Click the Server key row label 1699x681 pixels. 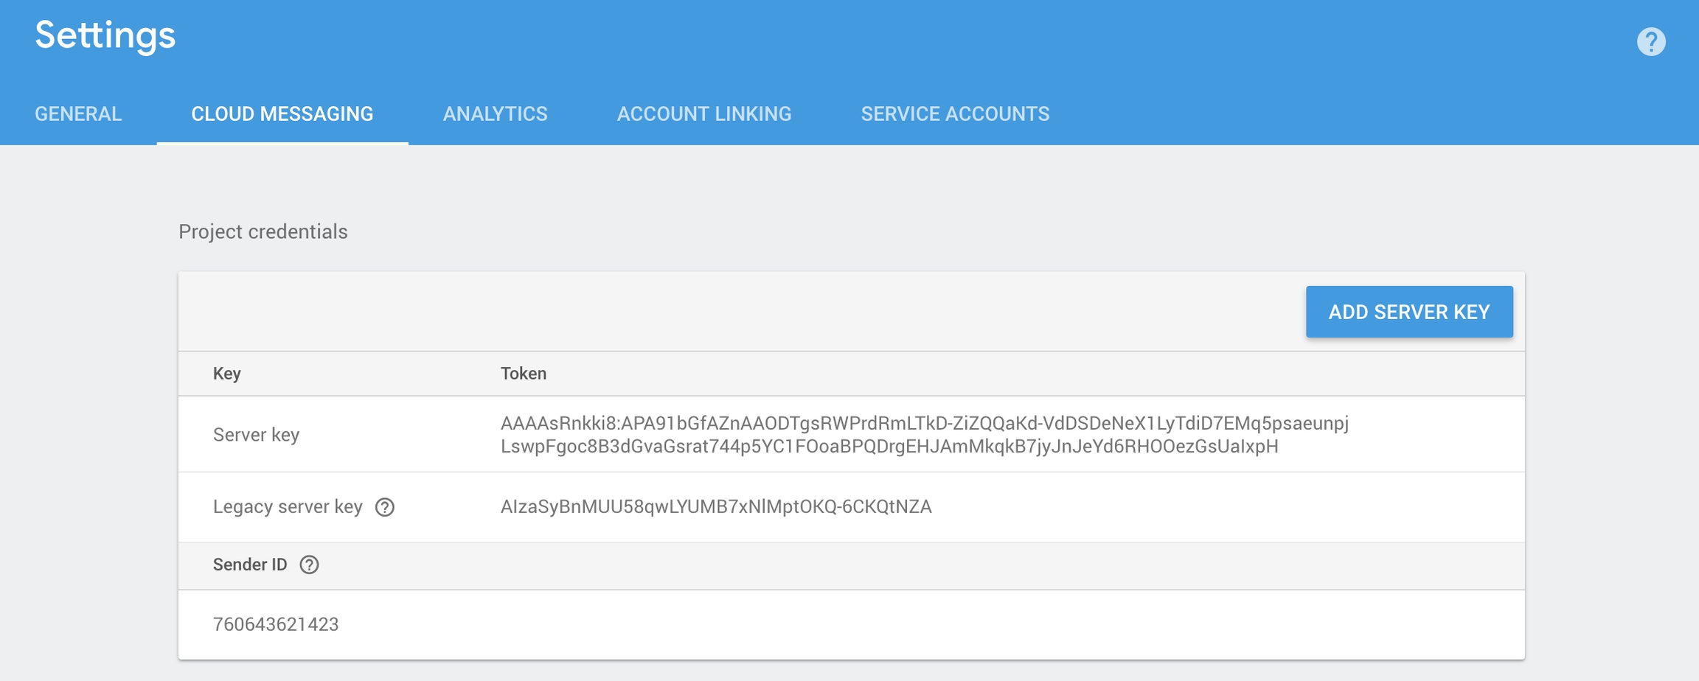pyautogui.click(x=256, y=435)
